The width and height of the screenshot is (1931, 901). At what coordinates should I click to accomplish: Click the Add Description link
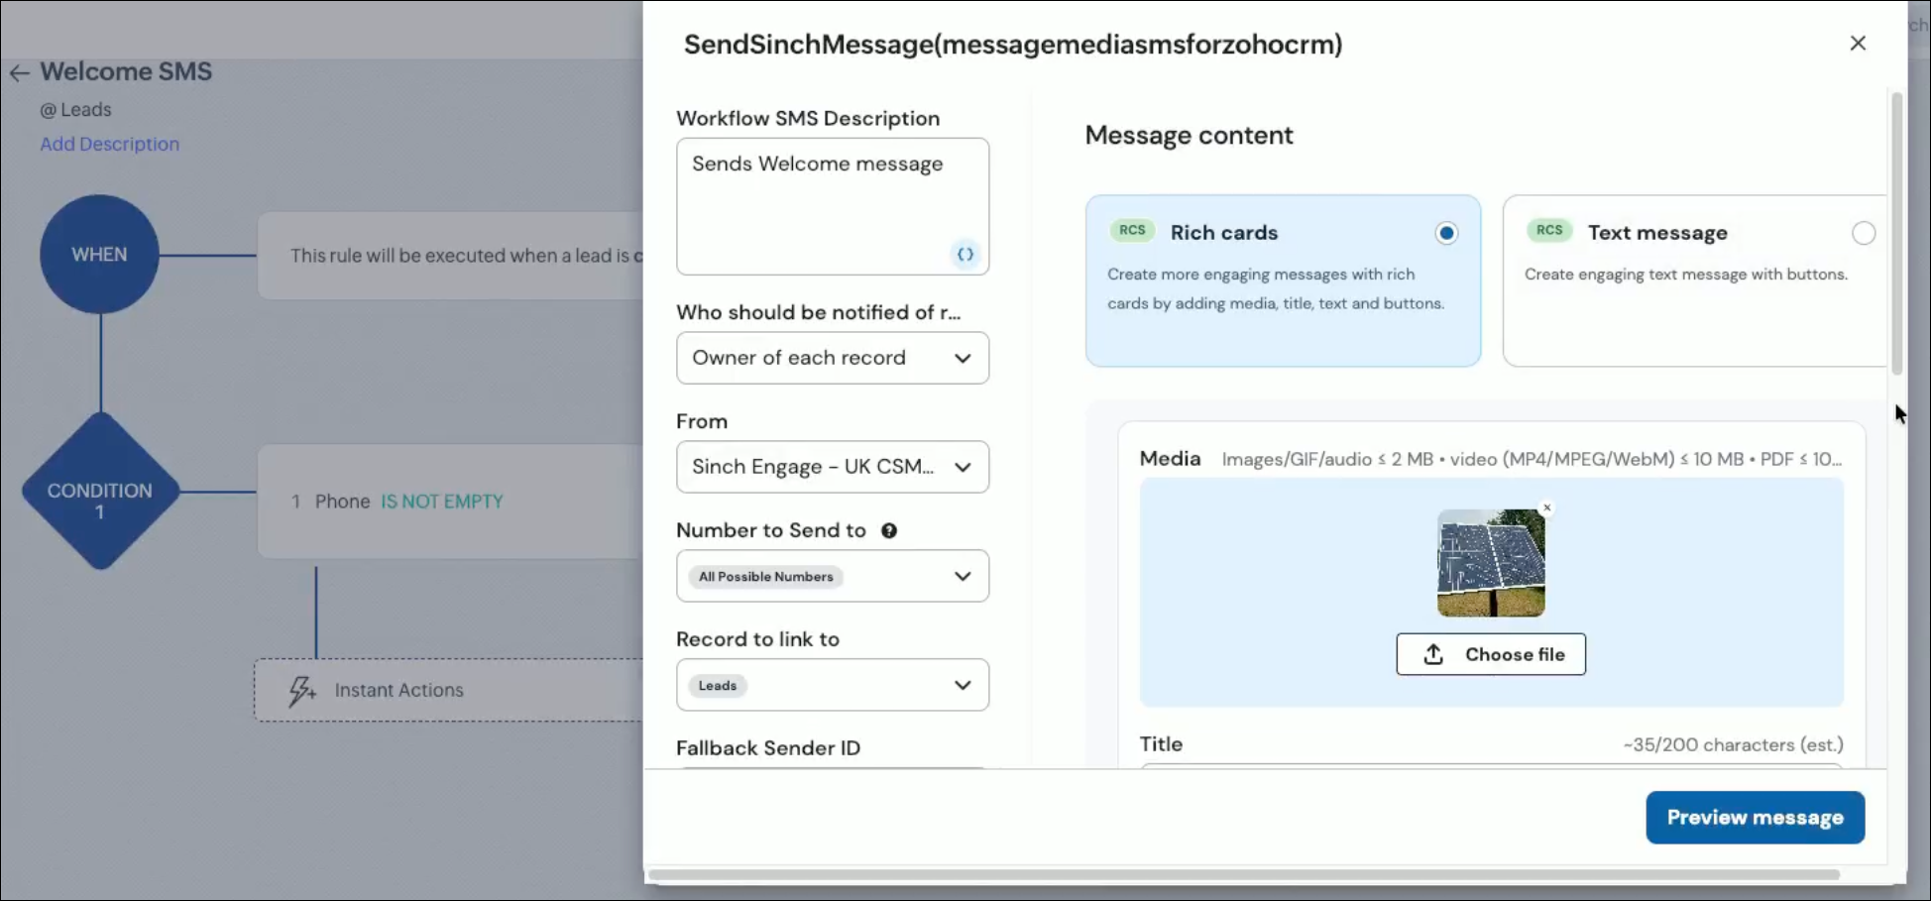pos(110,144)
